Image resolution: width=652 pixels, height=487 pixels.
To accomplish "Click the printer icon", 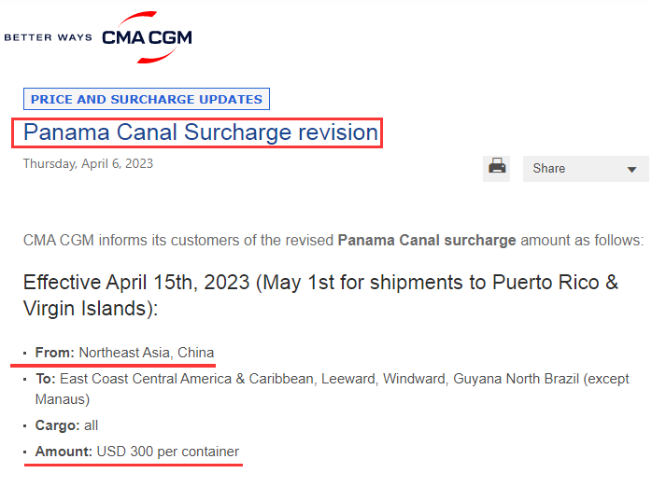I will (x=497, y=168).
